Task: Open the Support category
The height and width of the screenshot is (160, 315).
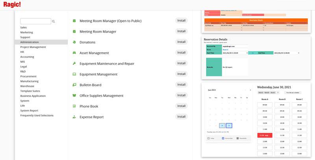Action: [x=25, y=37]
